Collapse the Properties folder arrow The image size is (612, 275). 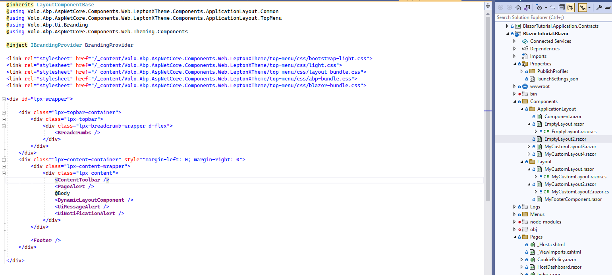coord(514,64)
